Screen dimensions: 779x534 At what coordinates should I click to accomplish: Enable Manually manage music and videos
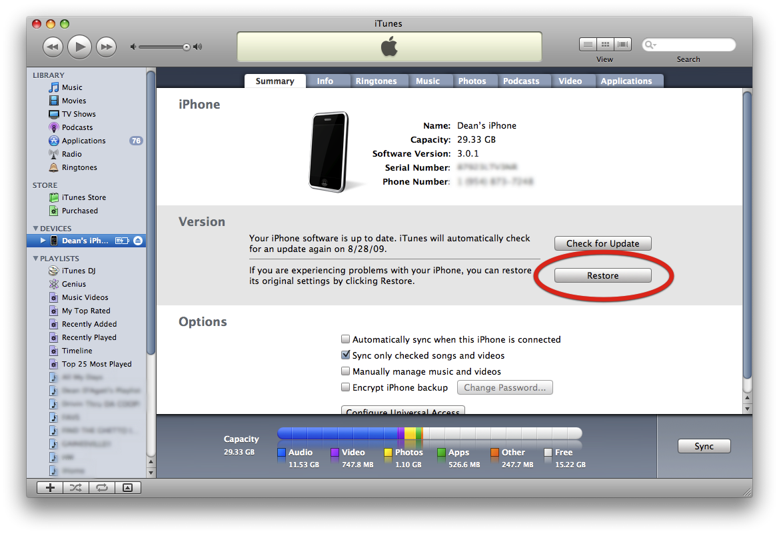(x=345, y=371)
